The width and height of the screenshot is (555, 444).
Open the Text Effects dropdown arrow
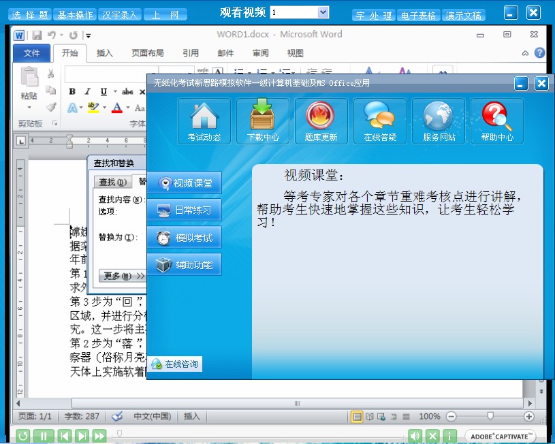point(81,108)
